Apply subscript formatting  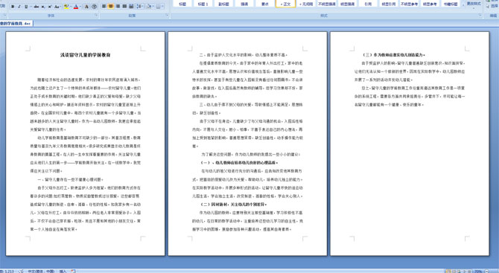43,7
